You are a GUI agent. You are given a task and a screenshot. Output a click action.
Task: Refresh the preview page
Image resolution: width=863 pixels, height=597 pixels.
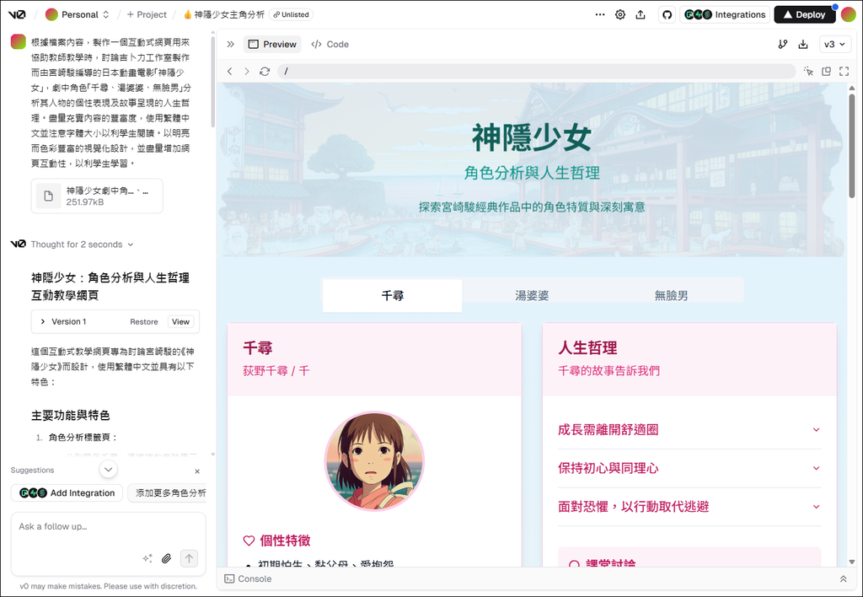coord(265,71)
